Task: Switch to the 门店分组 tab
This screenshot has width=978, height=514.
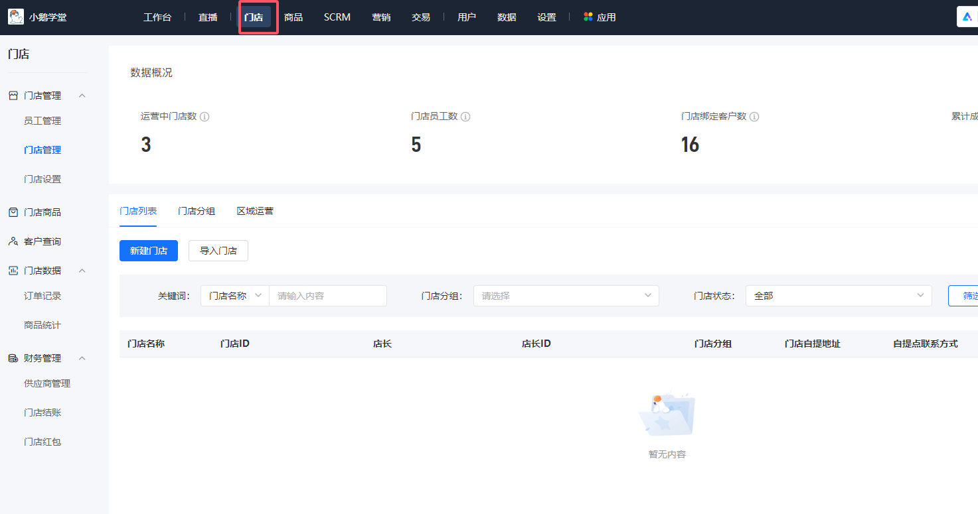Action: point(197,210)
